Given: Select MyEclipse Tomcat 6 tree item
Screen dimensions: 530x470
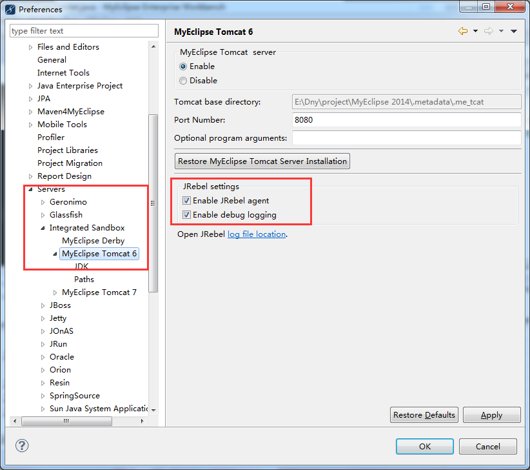Looking at the screenshot, I should click(99, 254).
